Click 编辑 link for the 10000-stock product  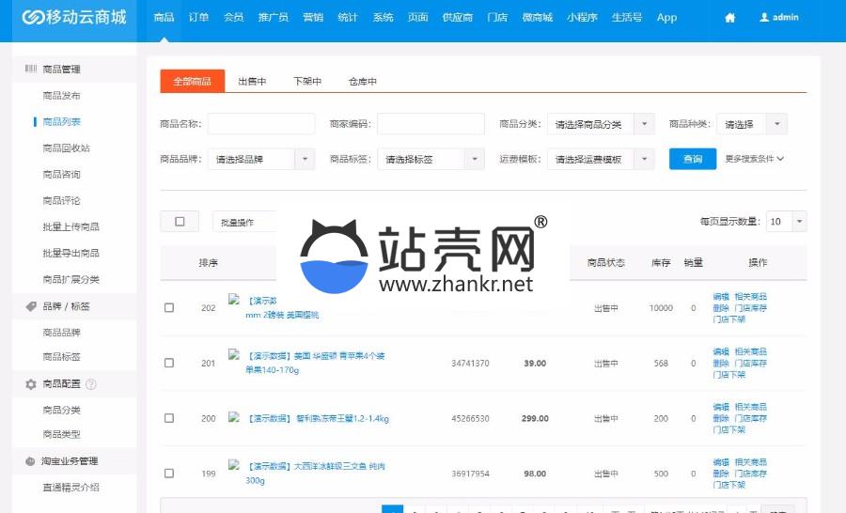point(721,297)
